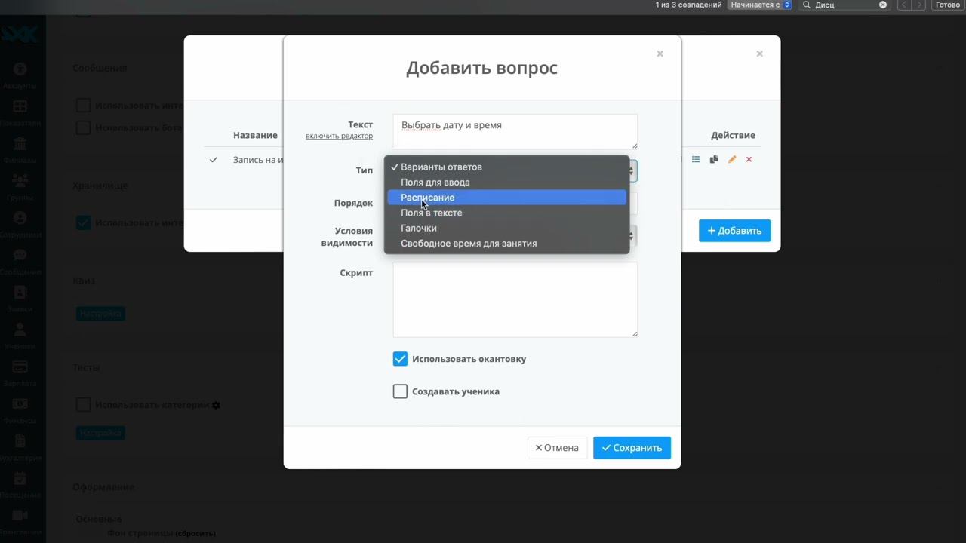
Task: Click Готово in the find bar
Action: pos(948,5)
